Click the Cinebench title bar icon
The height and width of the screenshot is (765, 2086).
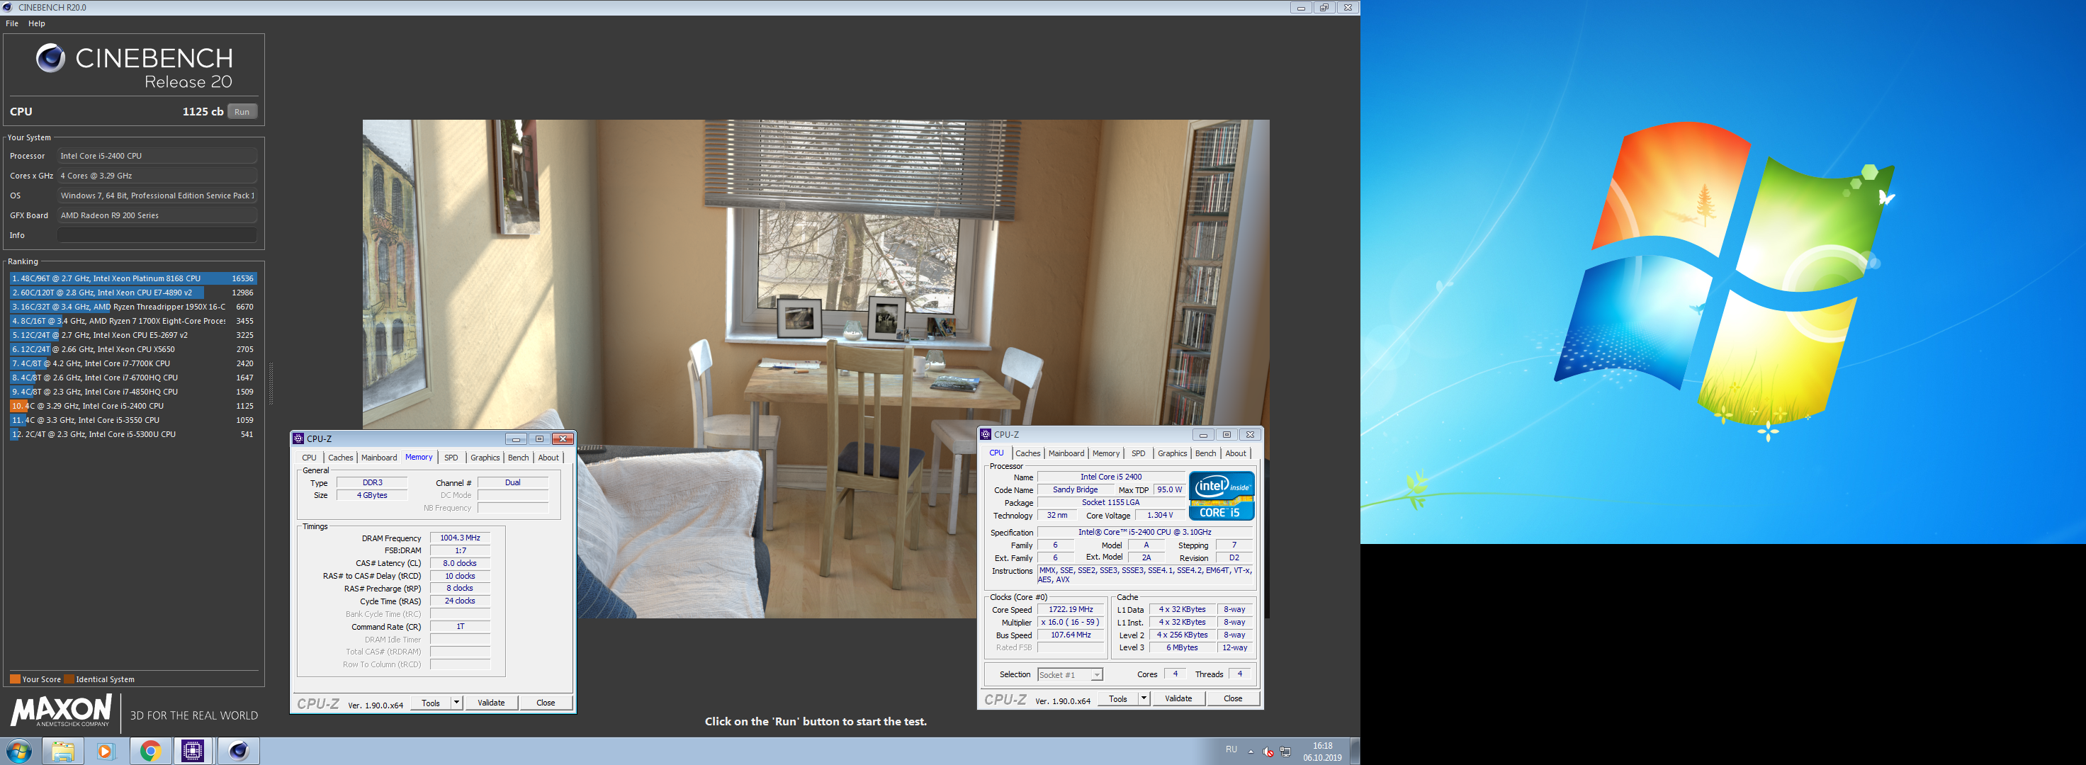(x=8, y=7)
